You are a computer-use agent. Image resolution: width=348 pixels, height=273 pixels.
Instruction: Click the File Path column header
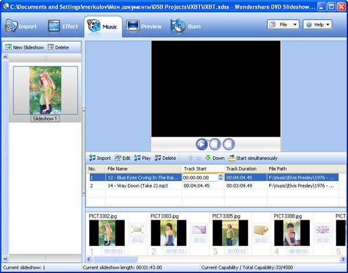pyautogui.click(x=302, y=169)
